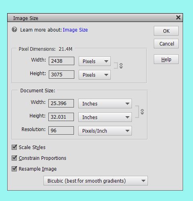Screen dimensions: 193x201
Task: Open the Bicubic resampling method dropdown
Action: pos(96,181)
